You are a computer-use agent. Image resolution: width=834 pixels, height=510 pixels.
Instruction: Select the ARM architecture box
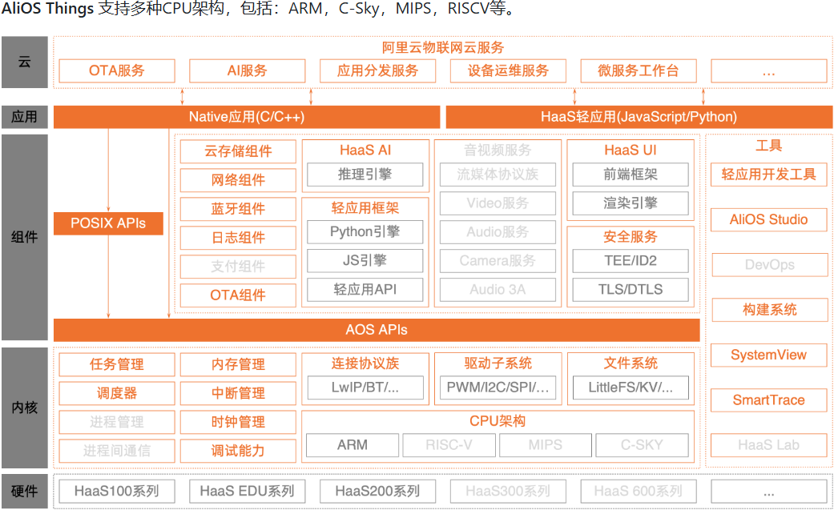(353, 445)
